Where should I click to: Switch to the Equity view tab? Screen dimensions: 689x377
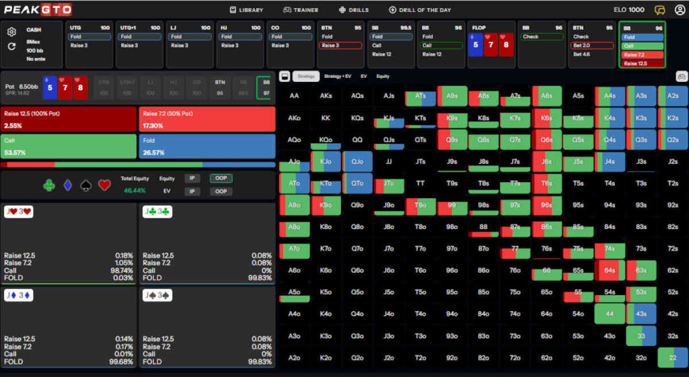pyautogui.click(x=383, y=77)
